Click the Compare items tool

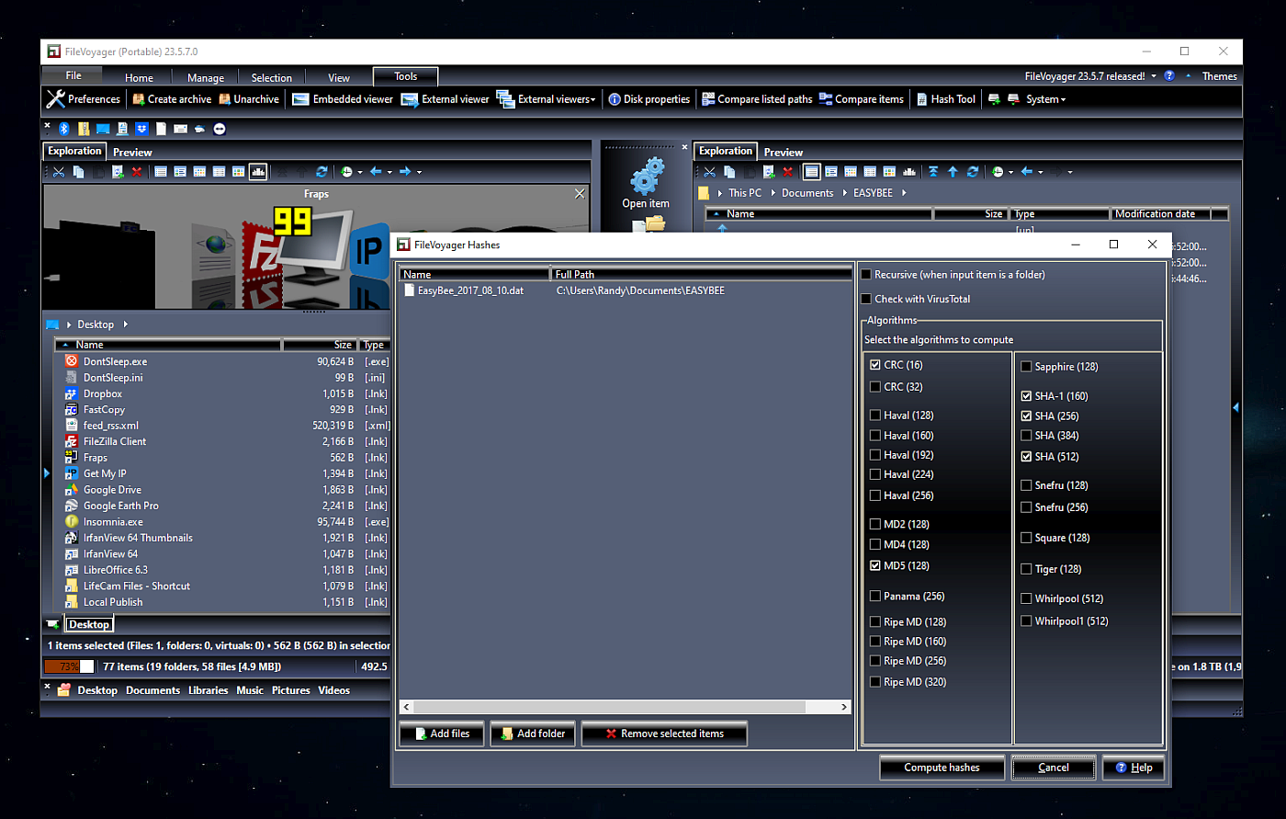coord(862,99)
